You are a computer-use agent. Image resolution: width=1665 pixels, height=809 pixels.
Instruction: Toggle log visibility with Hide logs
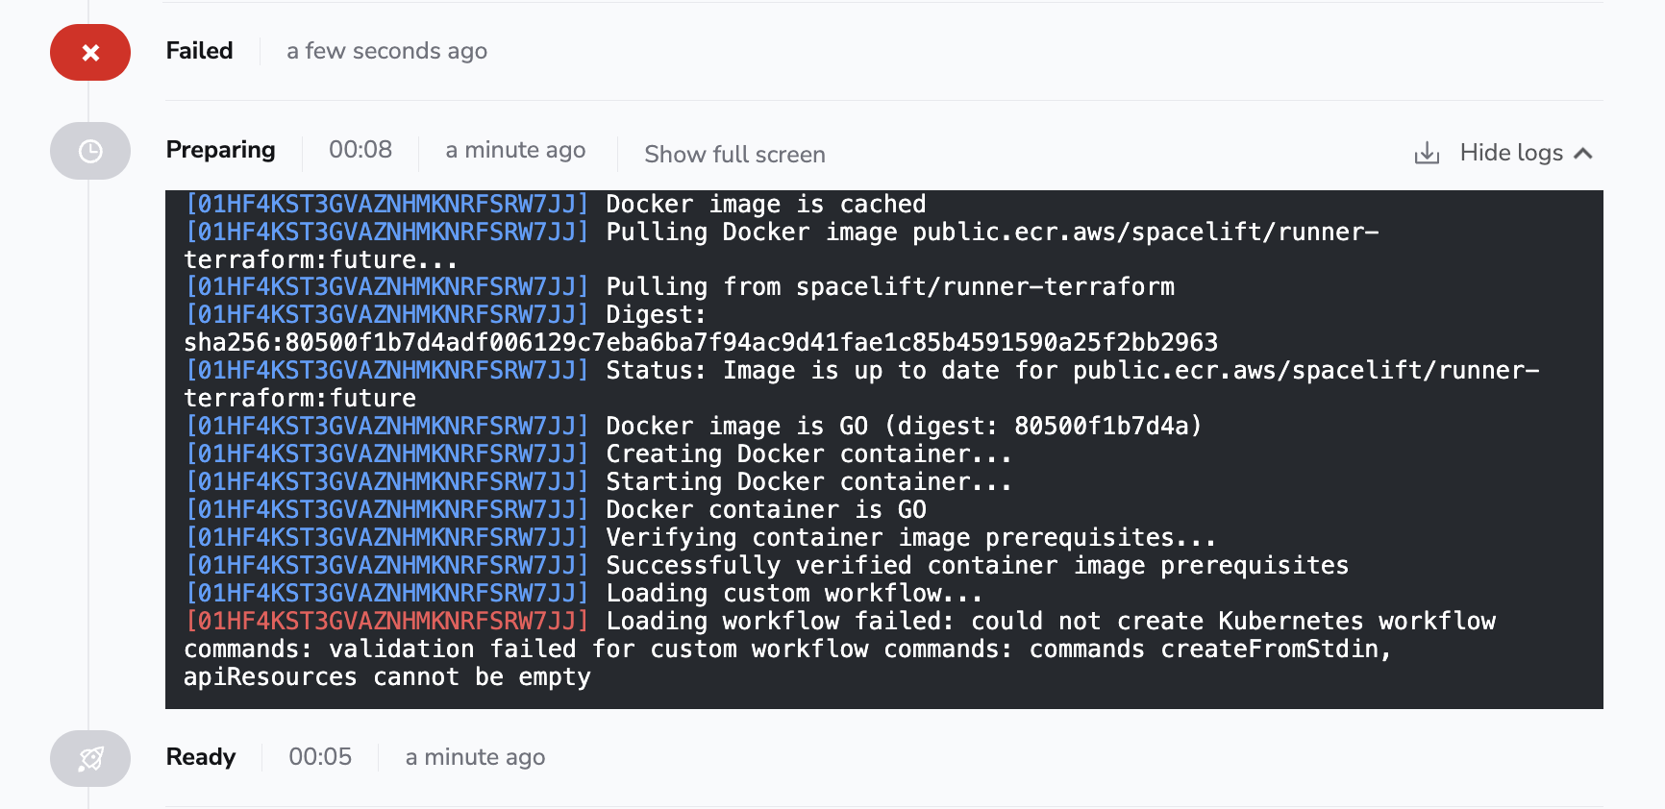tap(1512, 153)
